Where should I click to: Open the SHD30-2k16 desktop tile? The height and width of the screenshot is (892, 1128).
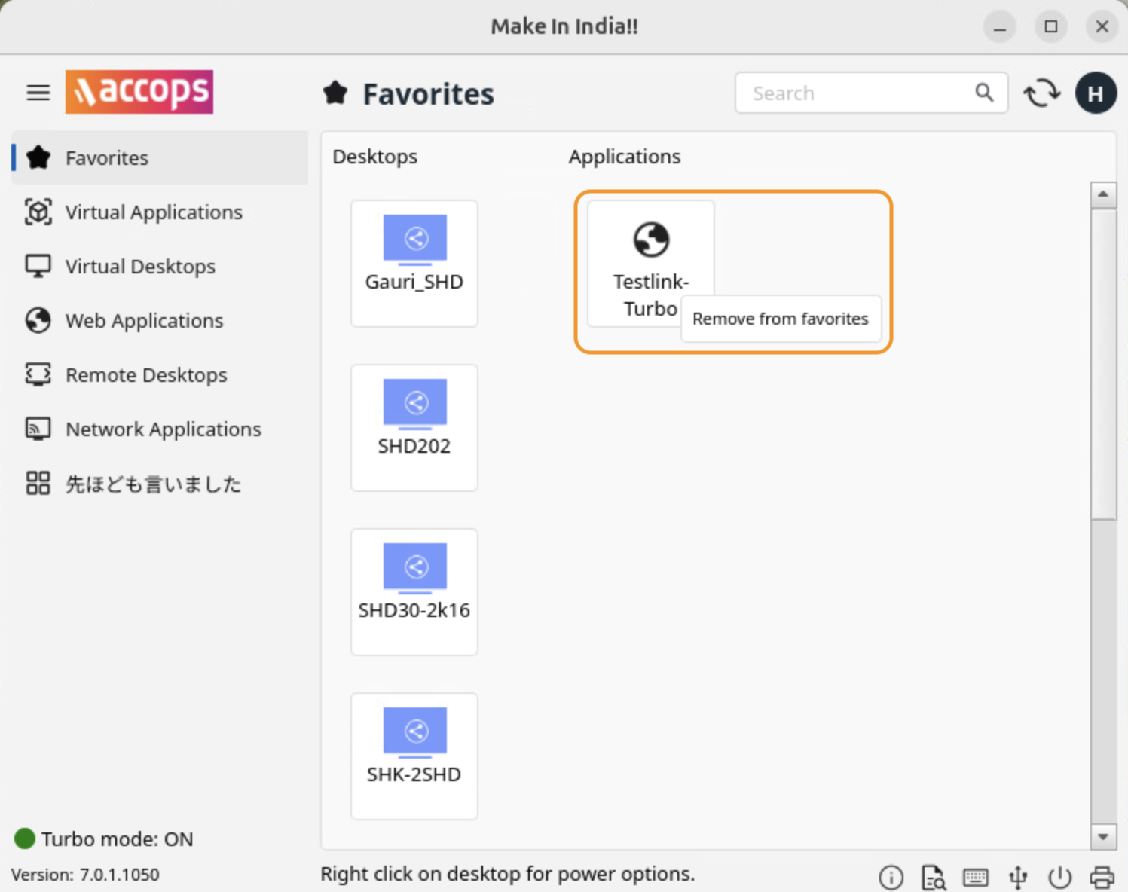click(414, 591)
